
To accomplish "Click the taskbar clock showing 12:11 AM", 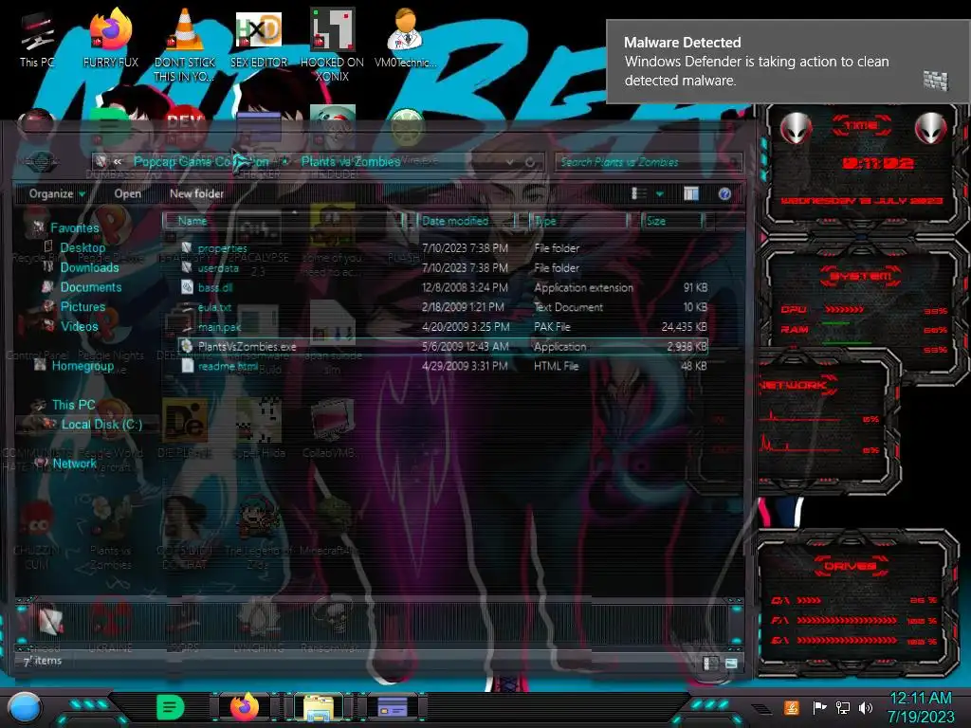I will point(920,707).
